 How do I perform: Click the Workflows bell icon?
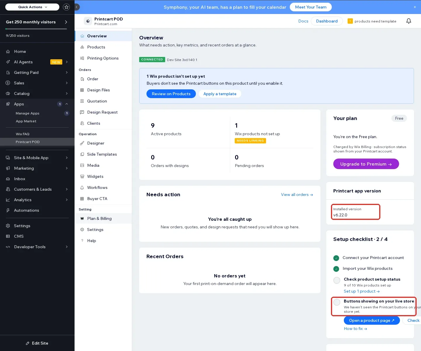click(82, 187)
